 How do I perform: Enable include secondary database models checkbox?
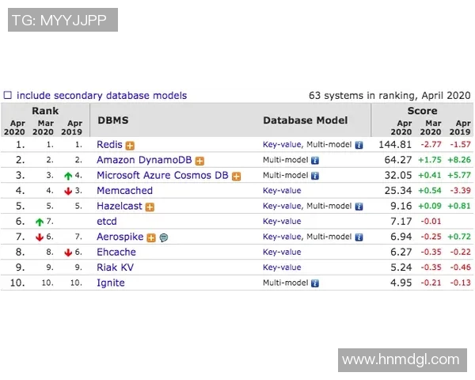coord(8,96)
